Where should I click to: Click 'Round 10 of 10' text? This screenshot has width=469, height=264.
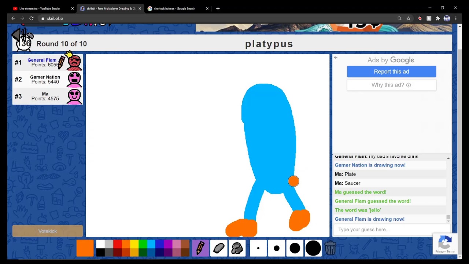(62, 44)
